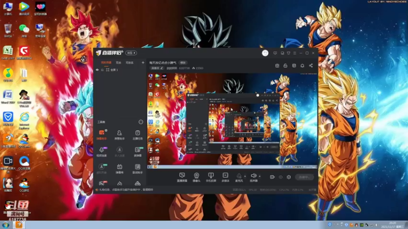Open the Windows Start button
Screen dimensions: 408x229
point(6,225)
